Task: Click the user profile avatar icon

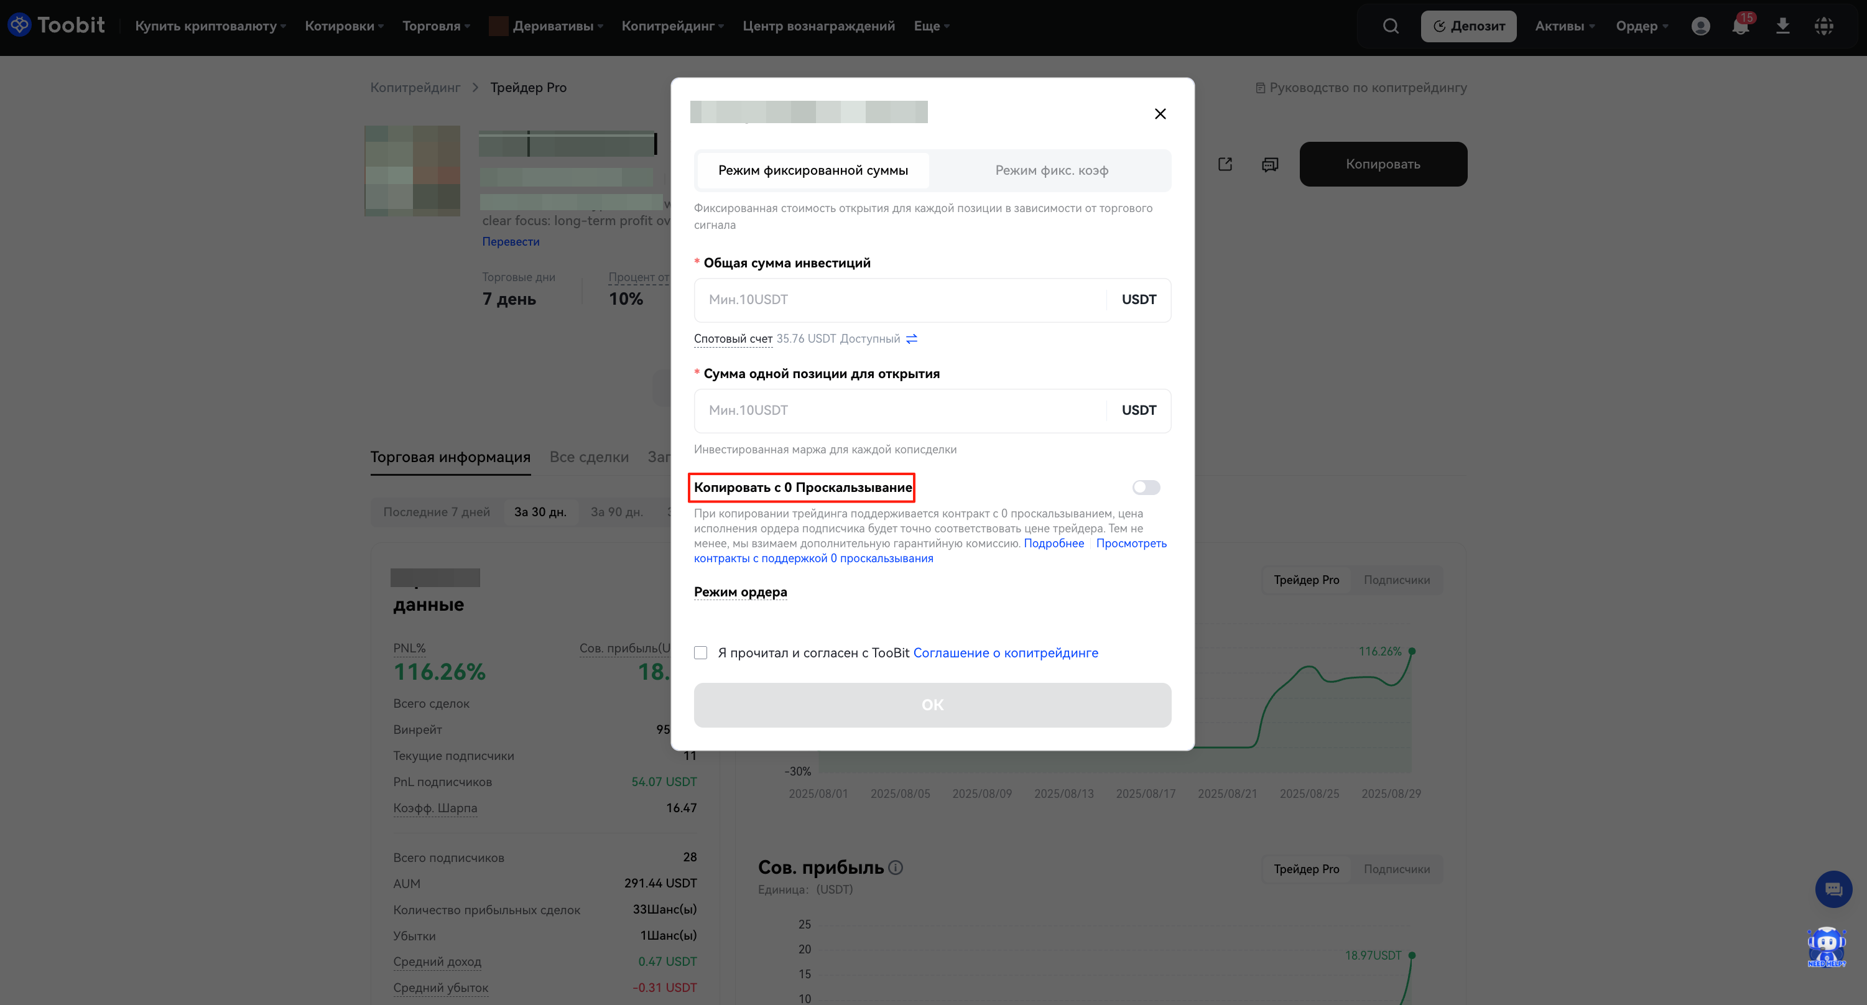Action: point(1700,26)
